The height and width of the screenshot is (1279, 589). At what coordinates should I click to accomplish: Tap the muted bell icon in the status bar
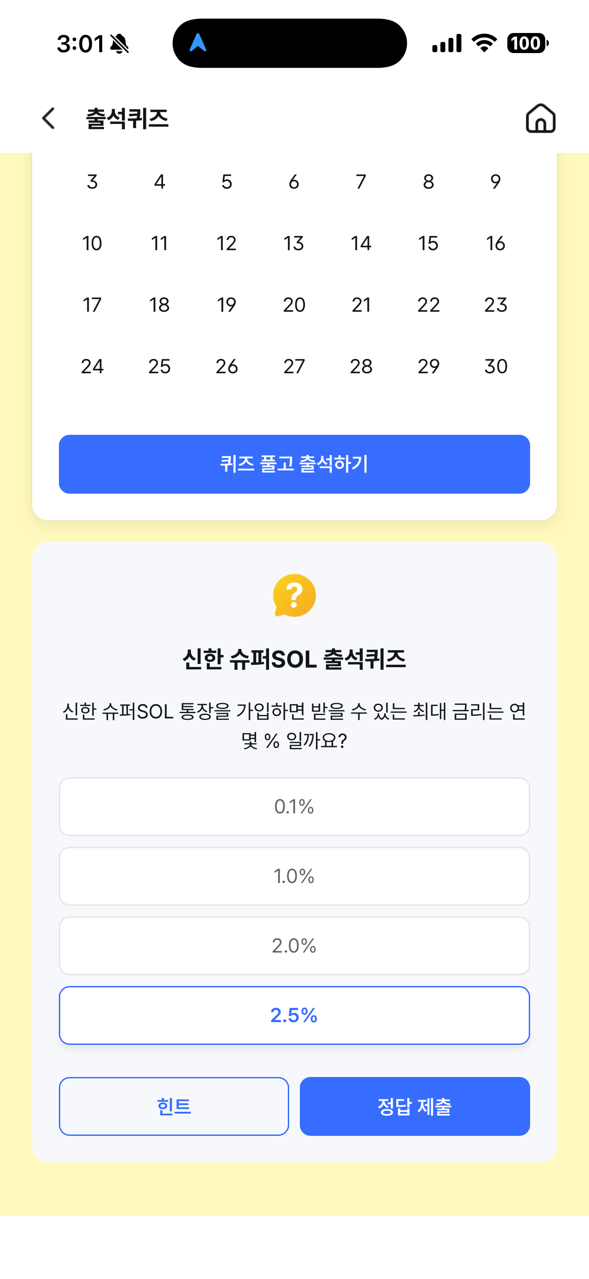pos(119,44)
